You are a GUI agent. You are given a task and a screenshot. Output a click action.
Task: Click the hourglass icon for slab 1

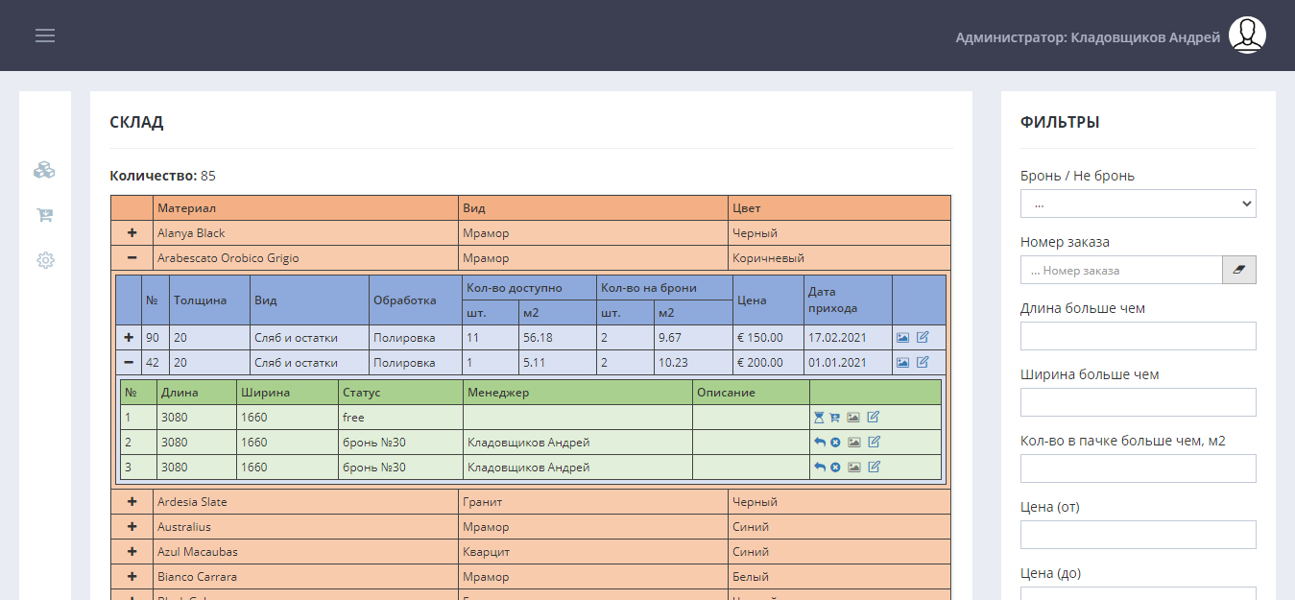pos(819,418)
